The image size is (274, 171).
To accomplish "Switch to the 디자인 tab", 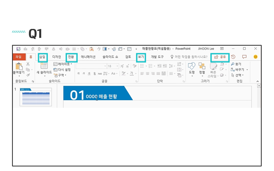I will (x=57, y=57).
